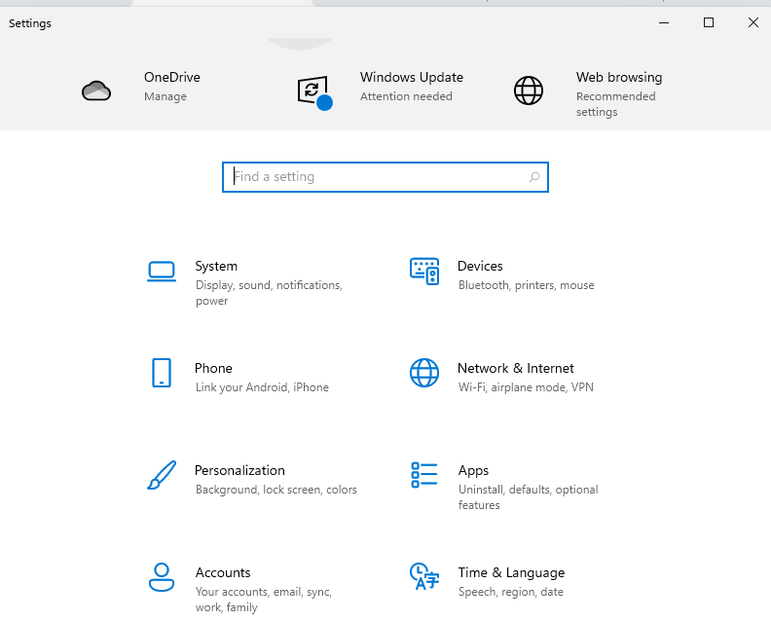
Task: Click 'Wi-Fi, airplane mode, VPN' description
Action: click(526, 387)
